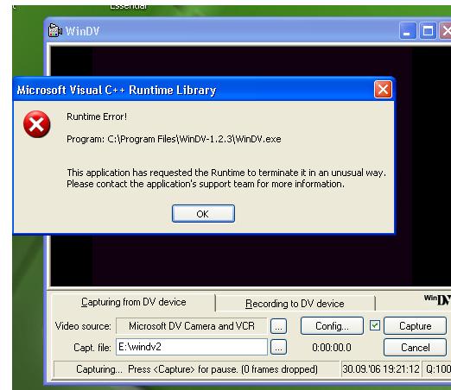Open Config... settings in WinDV
Screen dimensions: 451x390
(x=332, y=326)
